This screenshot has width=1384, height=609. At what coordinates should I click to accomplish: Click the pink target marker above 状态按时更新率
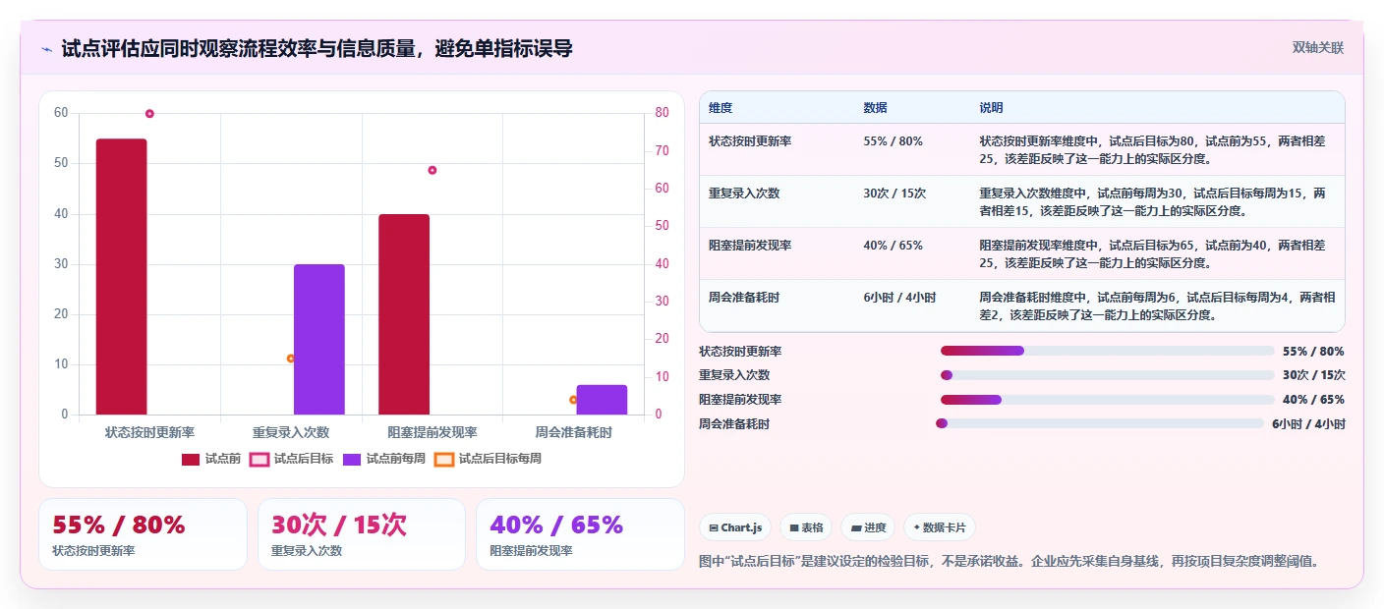tap(149, 114)
